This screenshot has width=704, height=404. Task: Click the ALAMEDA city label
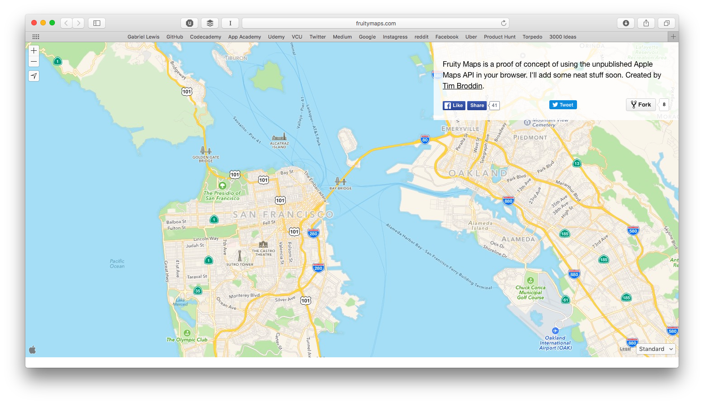click(518, 239)
